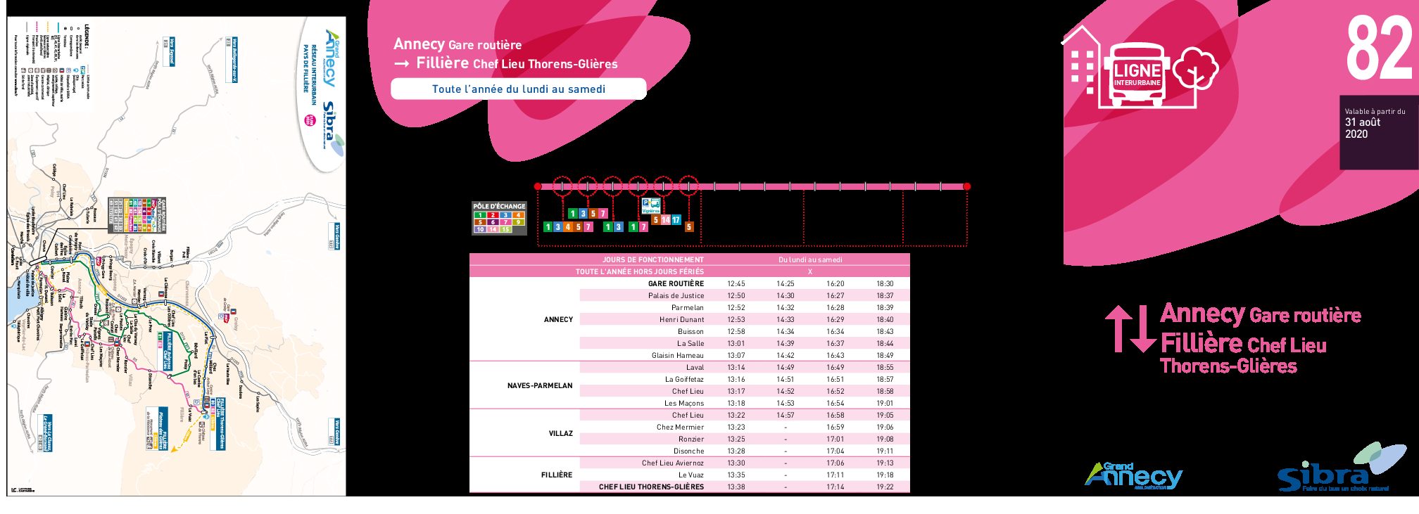Click the 17:01 time in Ronzier row
The image size is (1419, 514).
click(835, 439)
